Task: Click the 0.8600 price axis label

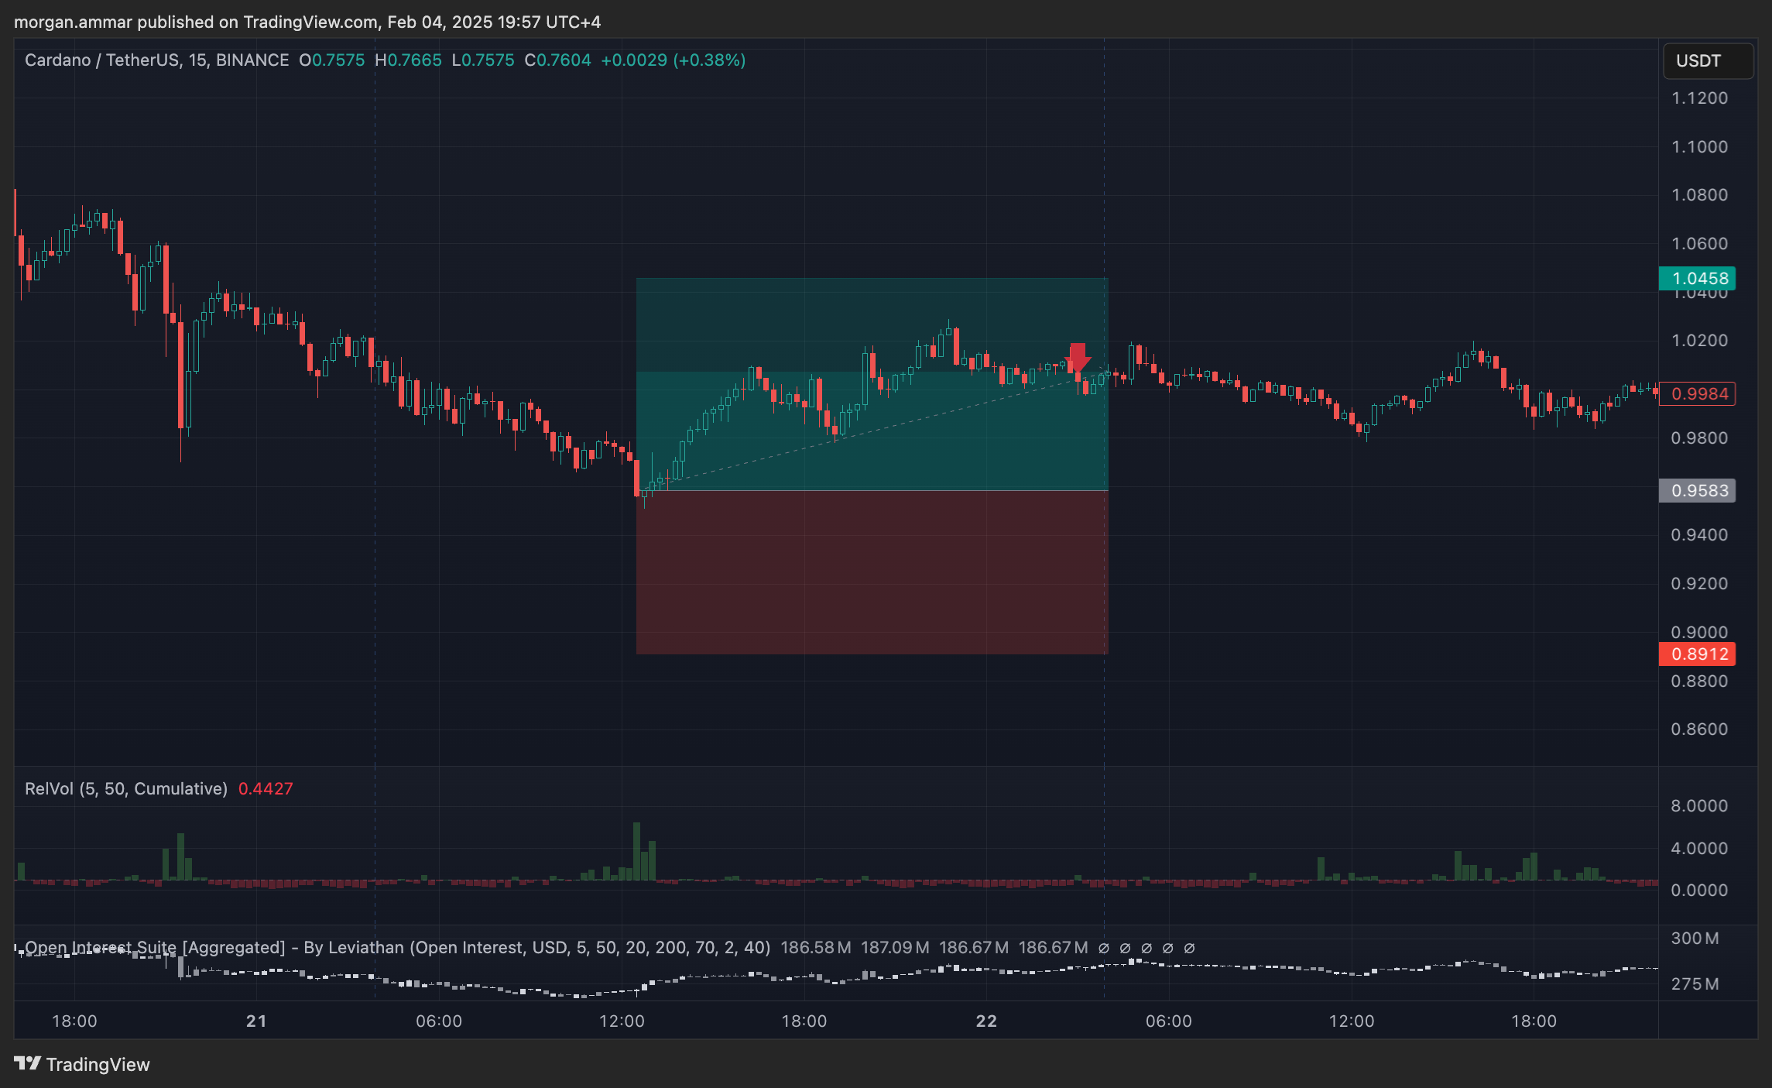Action: pos(1699,729)
